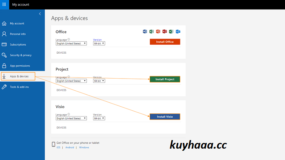Open Visio language dropdown
The image size is (285, 160).
[71, 118]
